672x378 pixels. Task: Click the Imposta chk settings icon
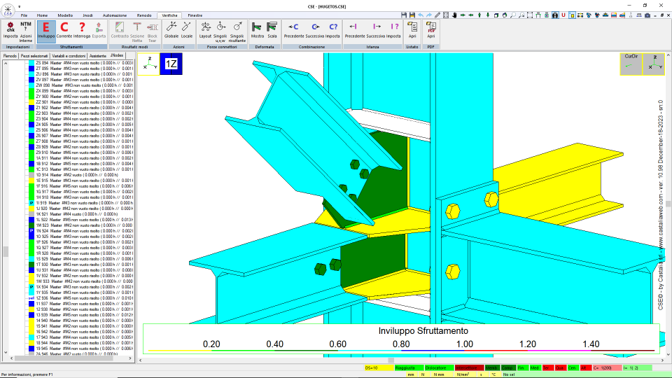pos(10,30)
